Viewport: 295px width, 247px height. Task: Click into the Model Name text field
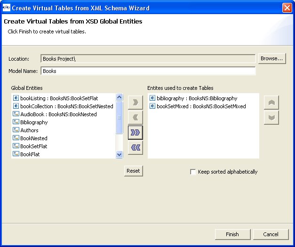(148, 71)
